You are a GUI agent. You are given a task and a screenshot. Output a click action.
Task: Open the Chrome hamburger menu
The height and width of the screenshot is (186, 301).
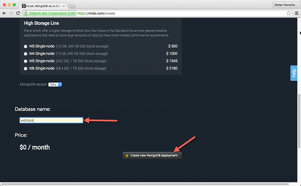[x=296, y=13]
